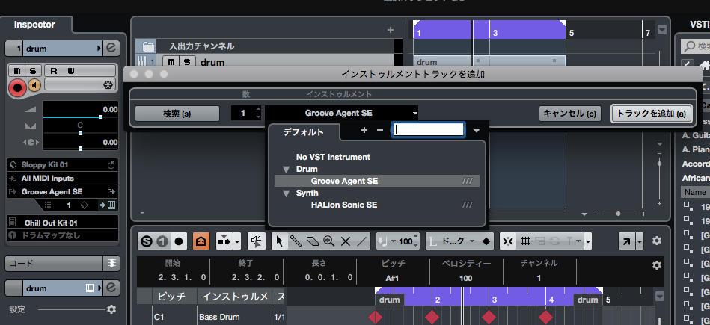Click the gear icon on the editor toolbar
The image size is (710, 325).
click(657, 241)
